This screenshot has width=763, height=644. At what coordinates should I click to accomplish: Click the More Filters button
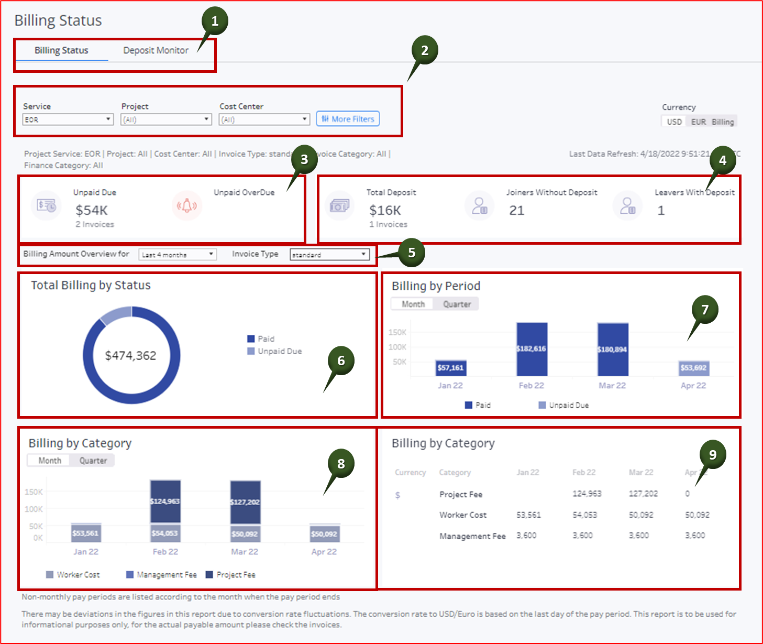point(348,119)
